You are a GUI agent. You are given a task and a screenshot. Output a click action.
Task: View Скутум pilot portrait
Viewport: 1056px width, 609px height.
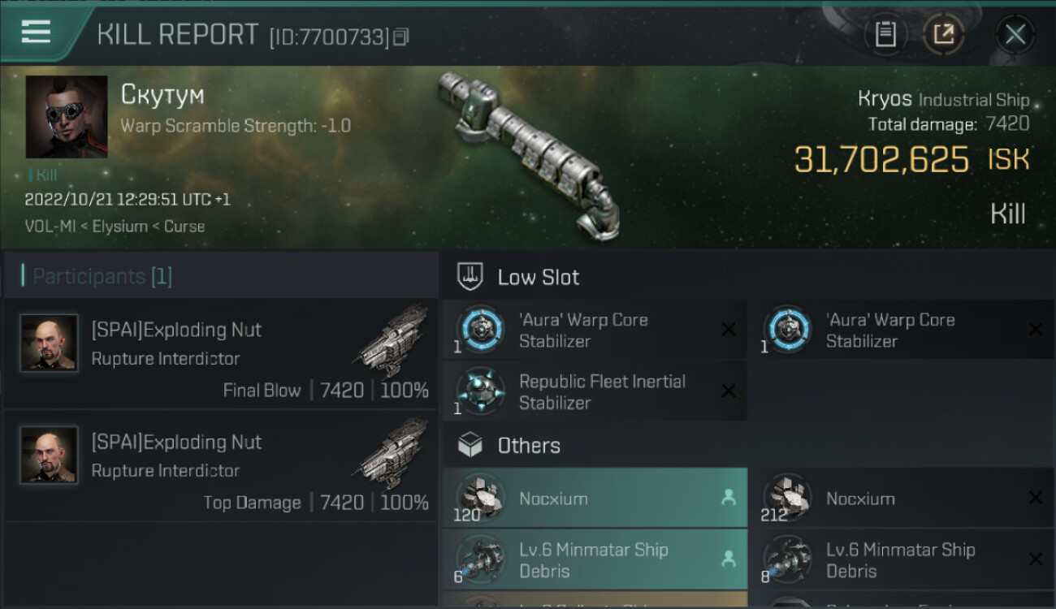67,117
